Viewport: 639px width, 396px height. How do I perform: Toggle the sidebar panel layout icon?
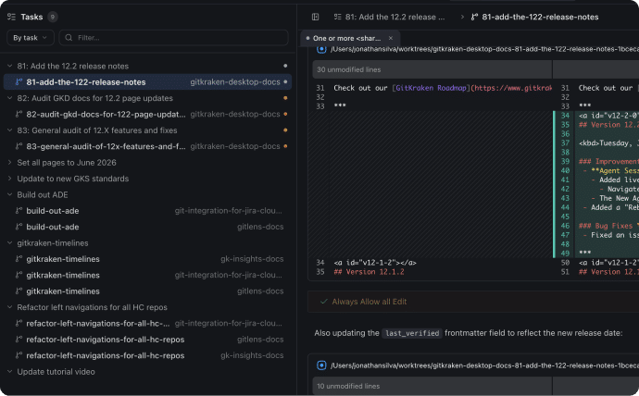[315, 17]
